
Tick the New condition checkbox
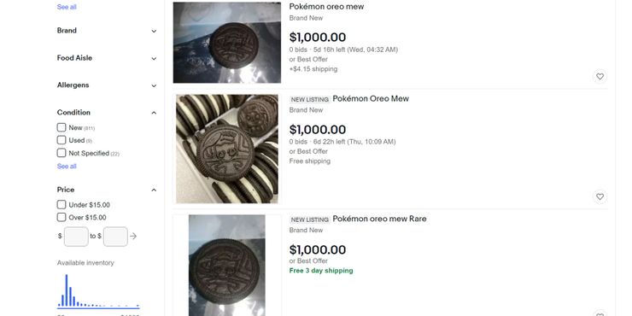point(61,127)
